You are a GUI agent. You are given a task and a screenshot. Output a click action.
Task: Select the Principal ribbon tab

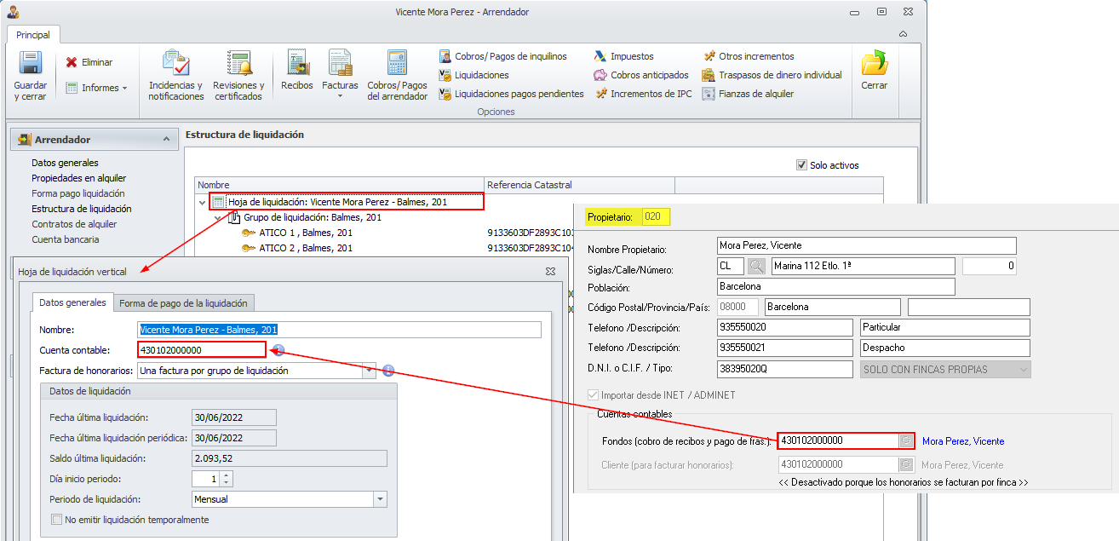[33, 35]
